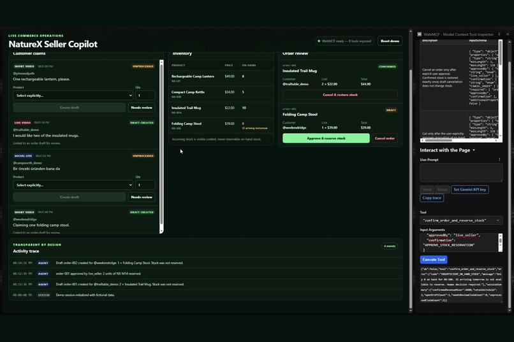Click the Compact Camp Kettle inventory row
This screenshot has width=514, height=342.
[221, 94]
